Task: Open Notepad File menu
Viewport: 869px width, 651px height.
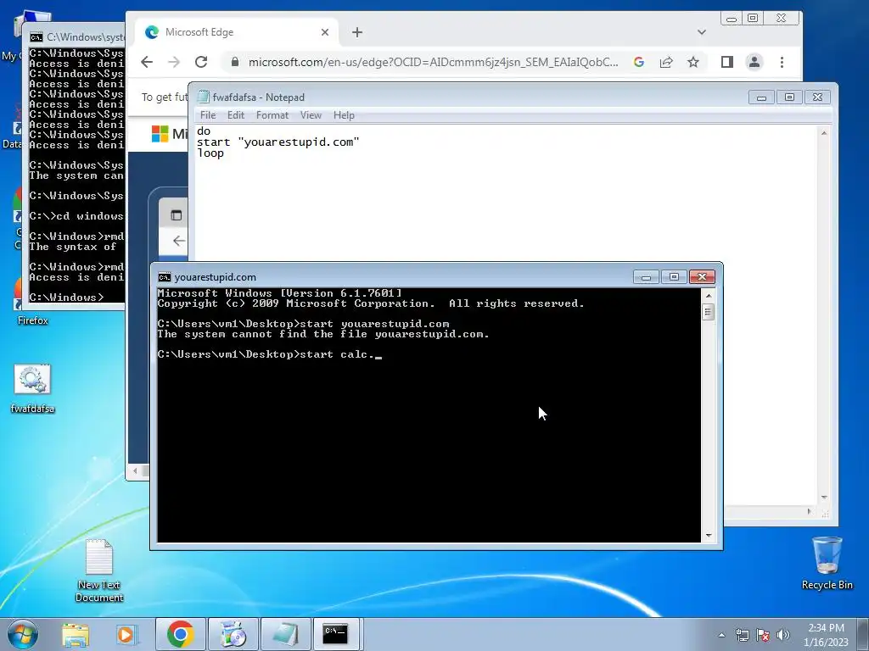Action: pyautogui.click(x=208, y=115)
